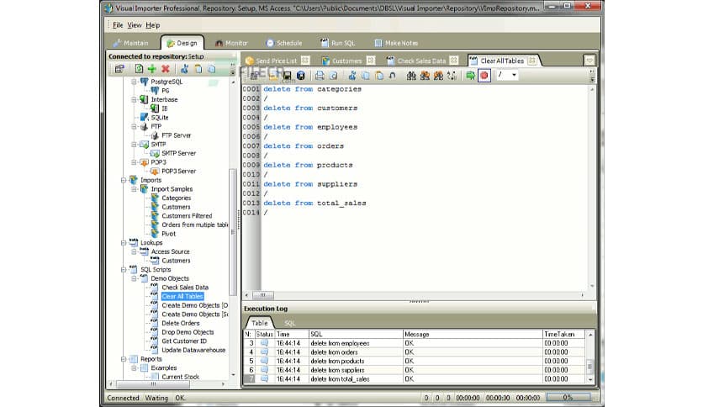Click the sort lines icon in editor toolbar

pos(452,76)
